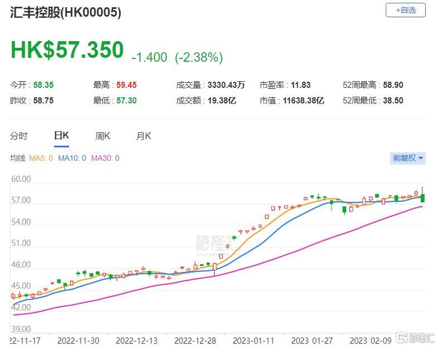Click the 52周最高 value 58.90
This screenshot has width=438, height=347.
(x=393, y=85)
